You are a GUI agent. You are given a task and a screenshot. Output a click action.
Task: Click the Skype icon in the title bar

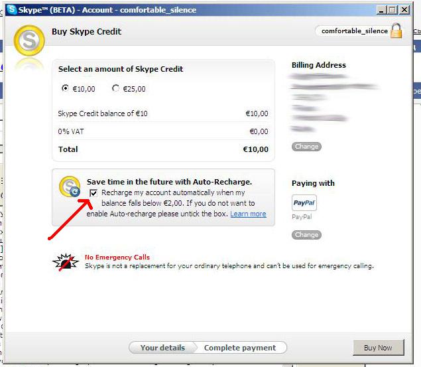coord(11,10)
